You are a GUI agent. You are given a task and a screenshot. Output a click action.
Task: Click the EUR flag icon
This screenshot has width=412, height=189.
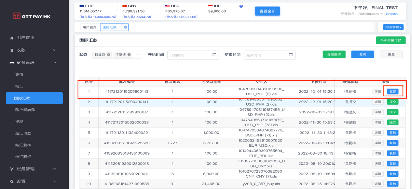point(82,6)
